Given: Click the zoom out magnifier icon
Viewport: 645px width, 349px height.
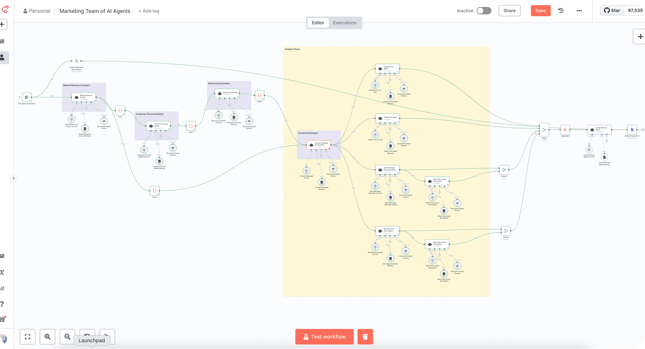Looking at the screenshot, I should [x=67, y=337].
